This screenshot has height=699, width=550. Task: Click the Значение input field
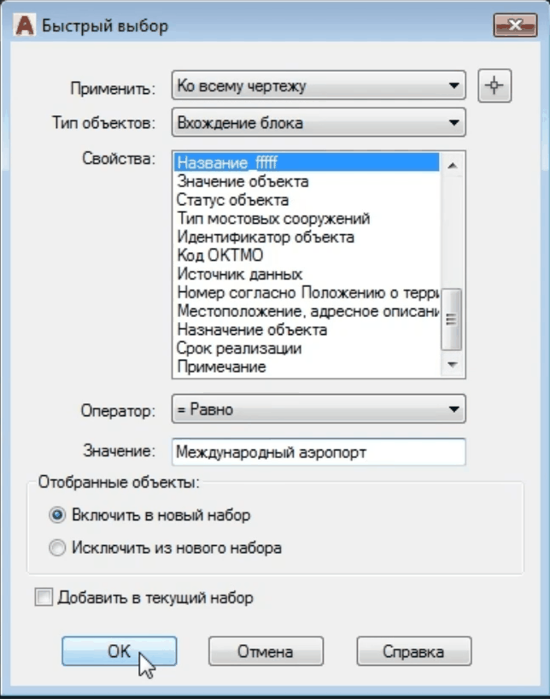(x=319, y=452)
